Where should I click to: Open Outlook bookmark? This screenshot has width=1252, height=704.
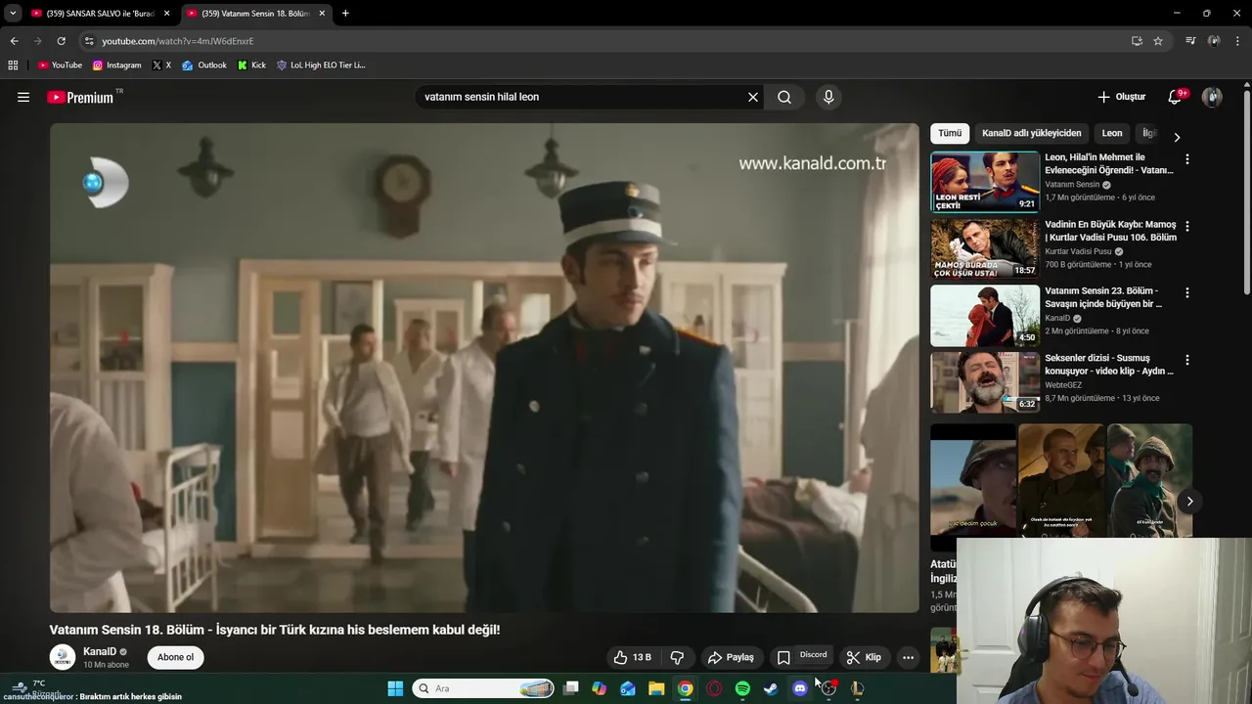click(x=204, y=66)
